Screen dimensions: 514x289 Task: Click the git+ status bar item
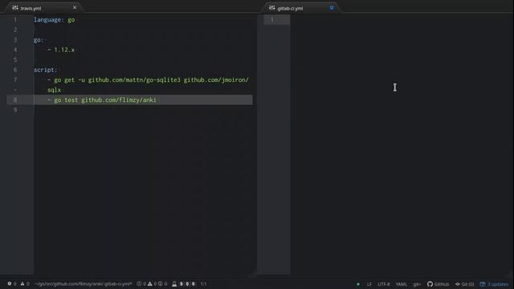417,284
